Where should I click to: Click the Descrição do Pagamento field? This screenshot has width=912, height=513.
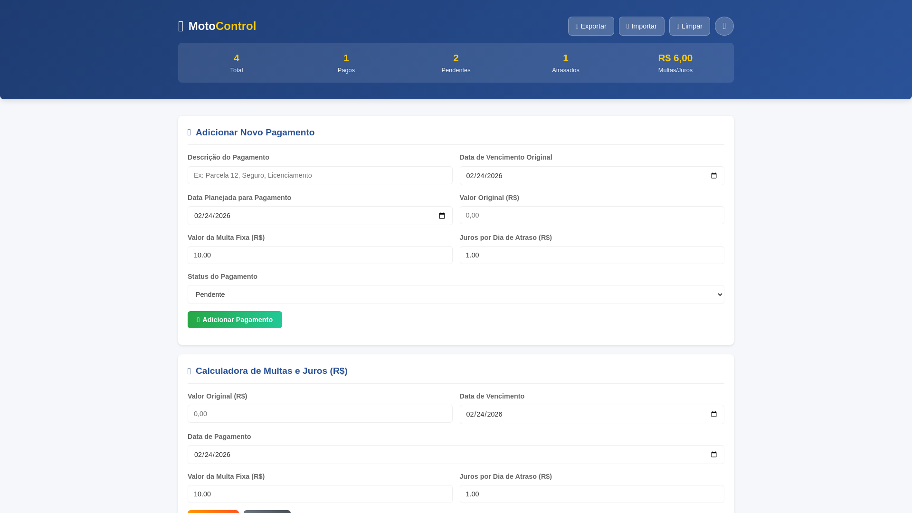click(x=320, y=175)
